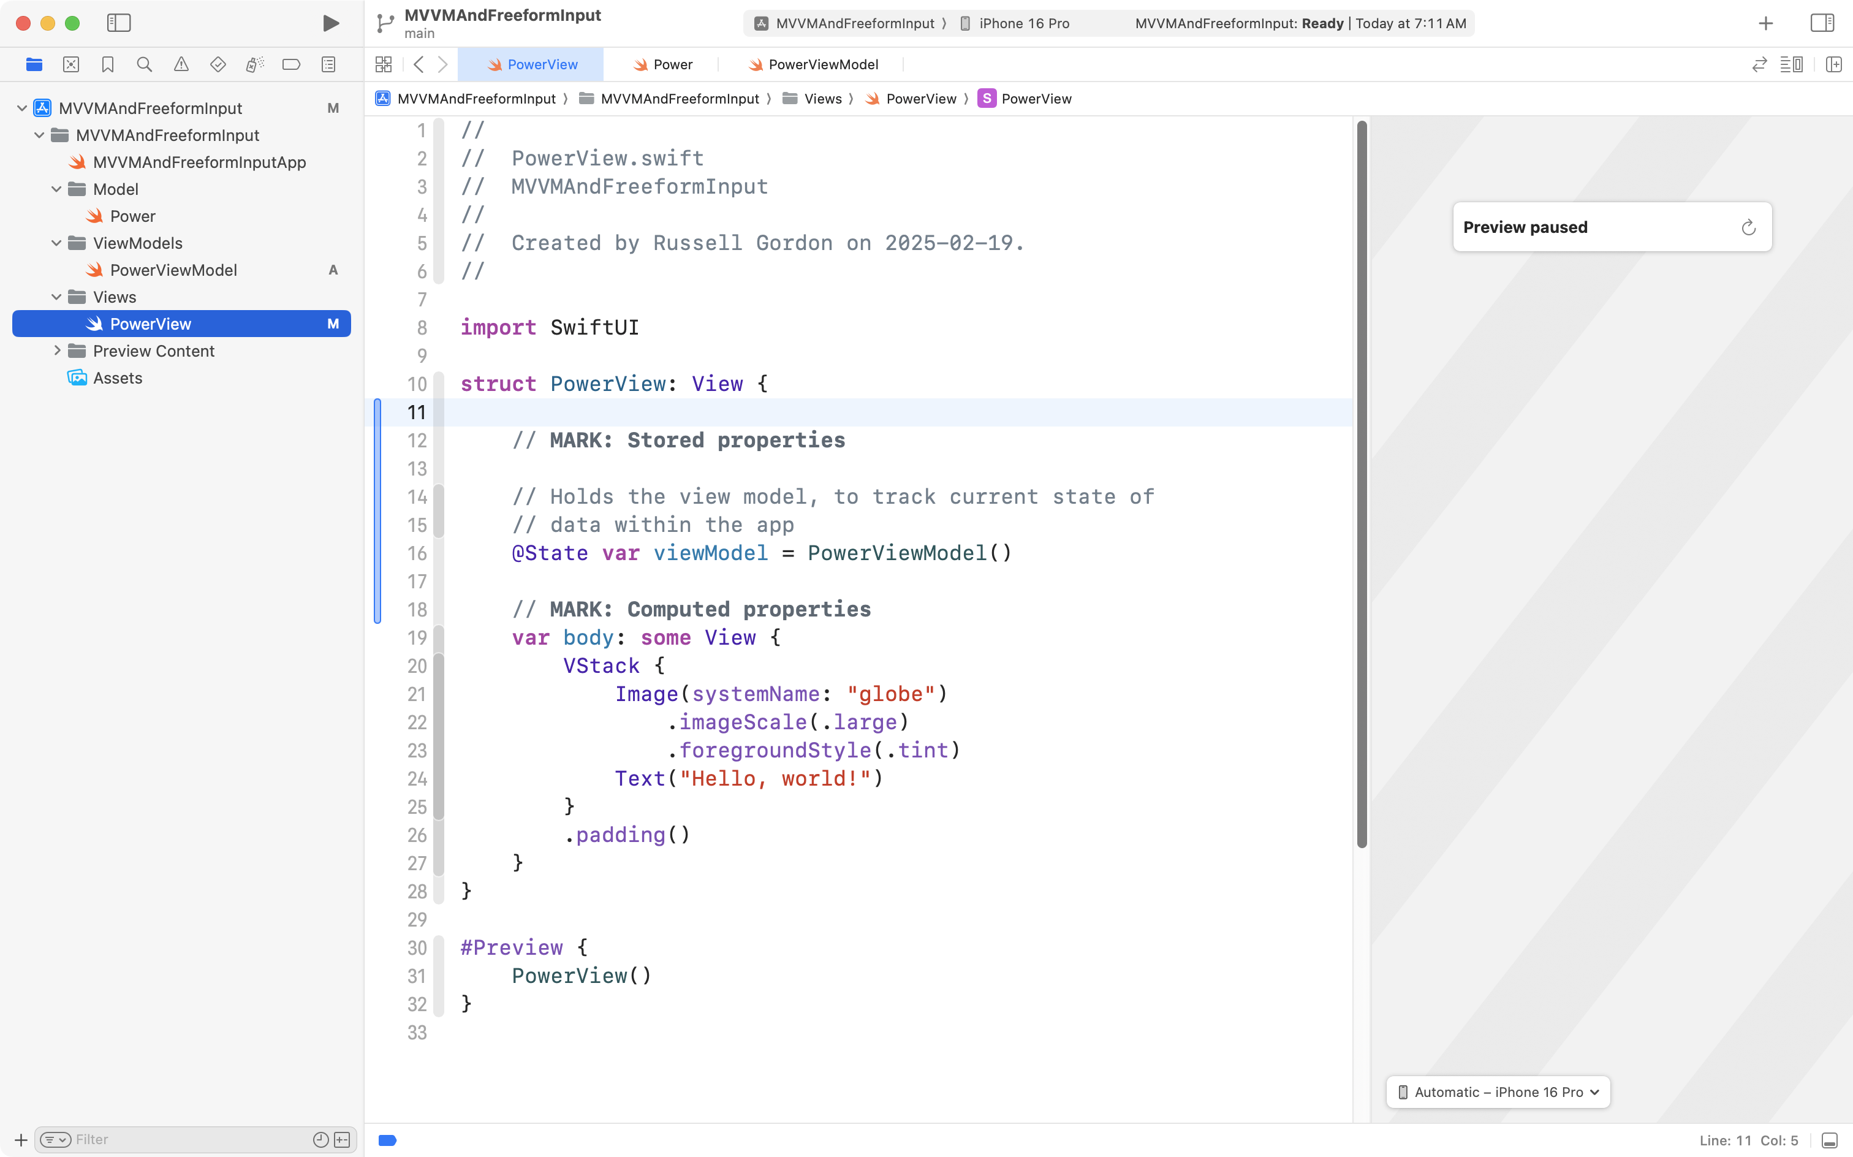Switch to the Power editor tab

(x=662, y=64)
